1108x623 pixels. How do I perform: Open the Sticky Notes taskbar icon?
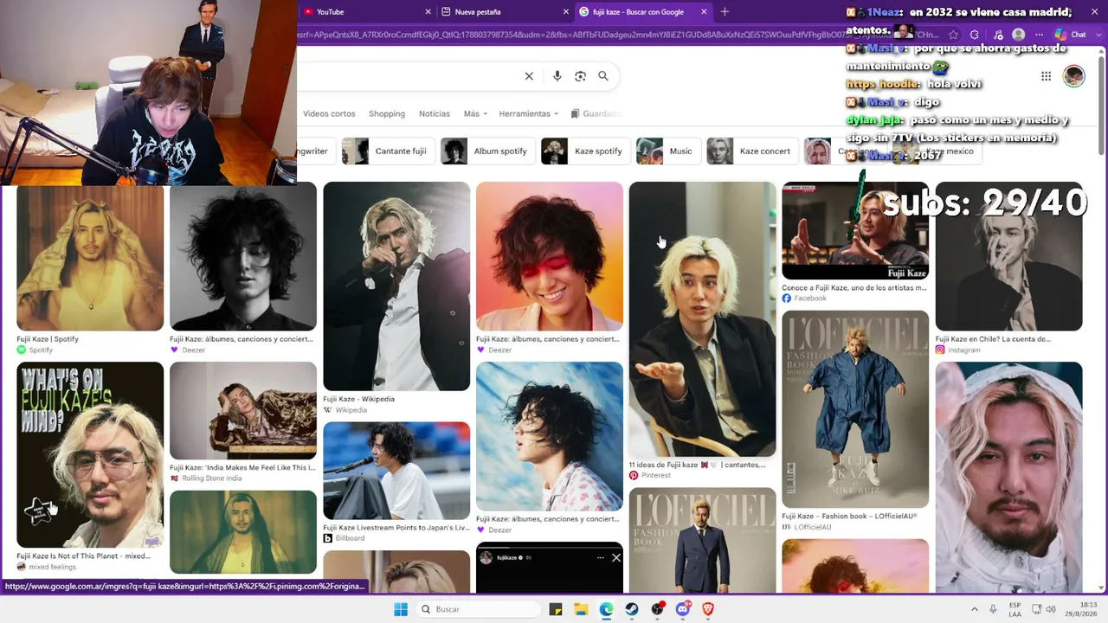pos(556,609)
